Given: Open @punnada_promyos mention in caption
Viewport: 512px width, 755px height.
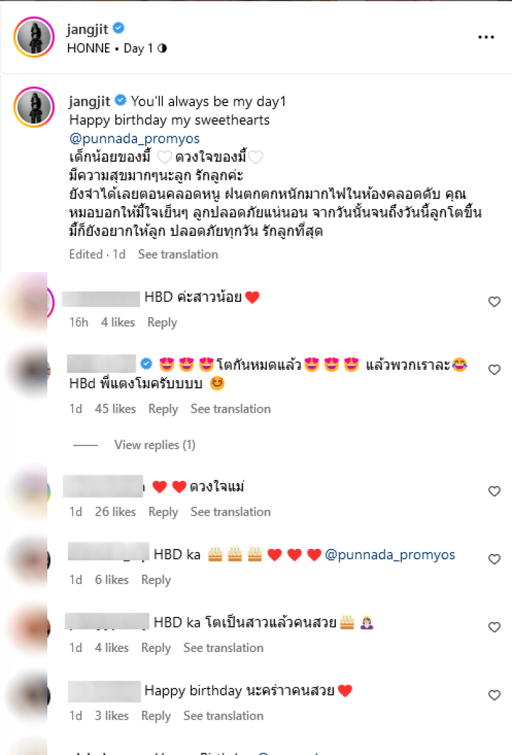Looking at the screenshot, I should click(134, 139).
